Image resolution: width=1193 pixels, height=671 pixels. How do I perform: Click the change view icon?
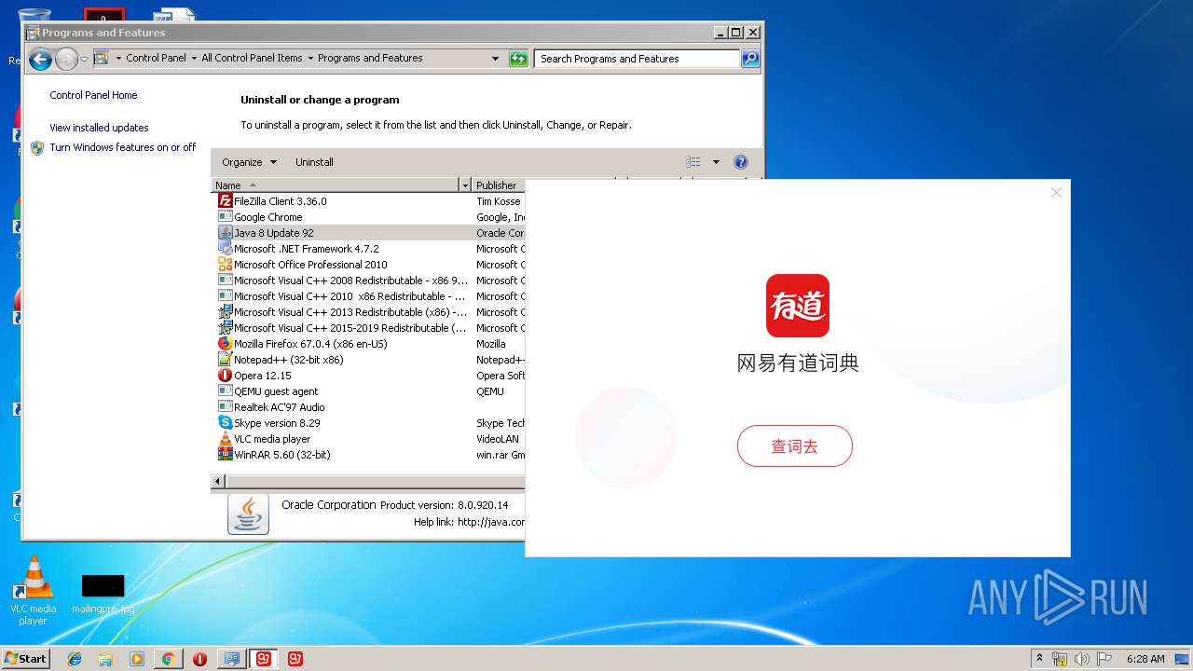pos(692,162)
